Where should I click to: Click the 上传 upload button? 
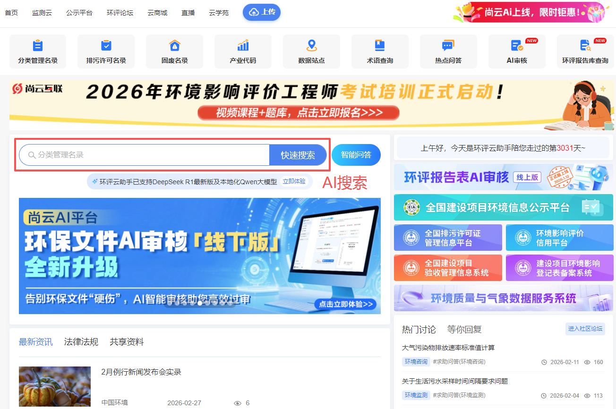[262, 12]
